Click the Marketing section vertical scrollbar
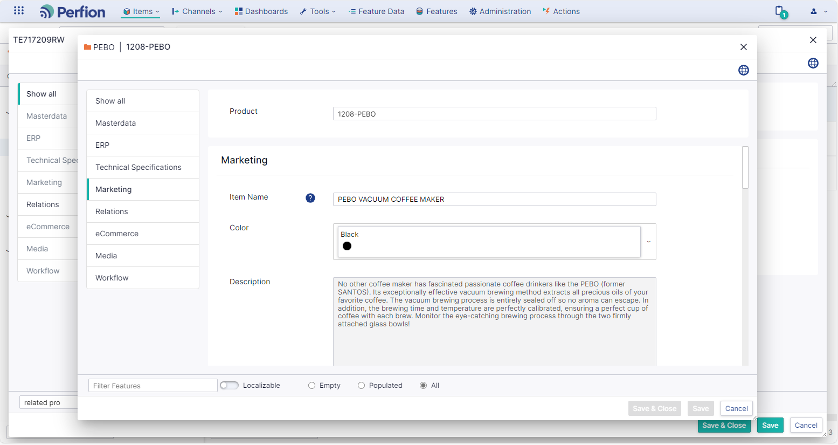Image resolution: width=838 pixels, height=445 pixels. [x=745, y=167]
